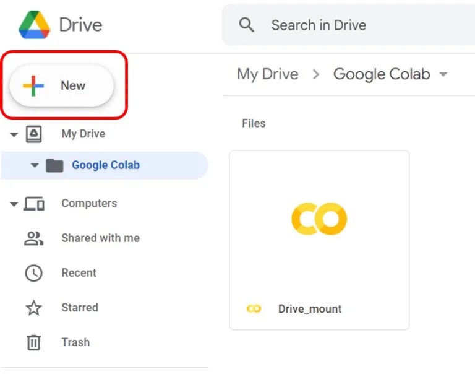
Task: Click Google Colab breadcrumb title
Action: 382,75
